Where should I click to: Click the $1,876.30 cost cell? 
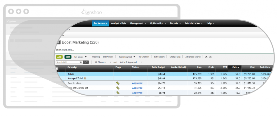click(249, 83)
